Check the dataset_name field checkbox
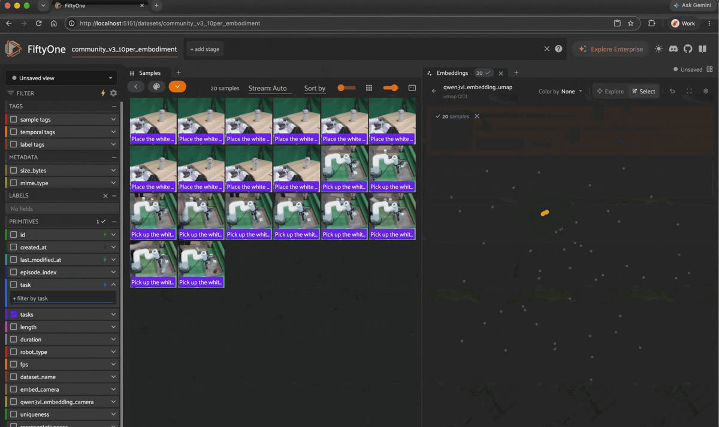The image size is (719, 427). 14,377
